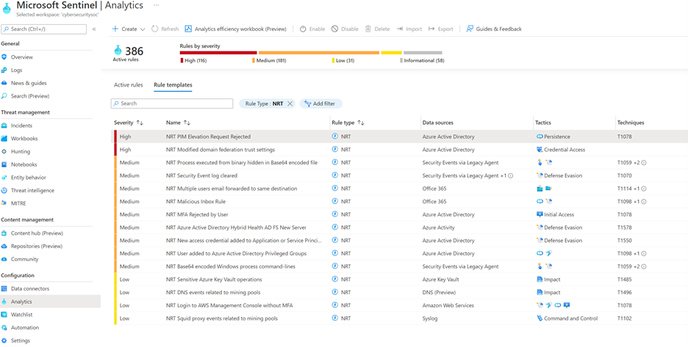
Task: Collapse the sidebar with double chevron
Action: click(94, 29)
